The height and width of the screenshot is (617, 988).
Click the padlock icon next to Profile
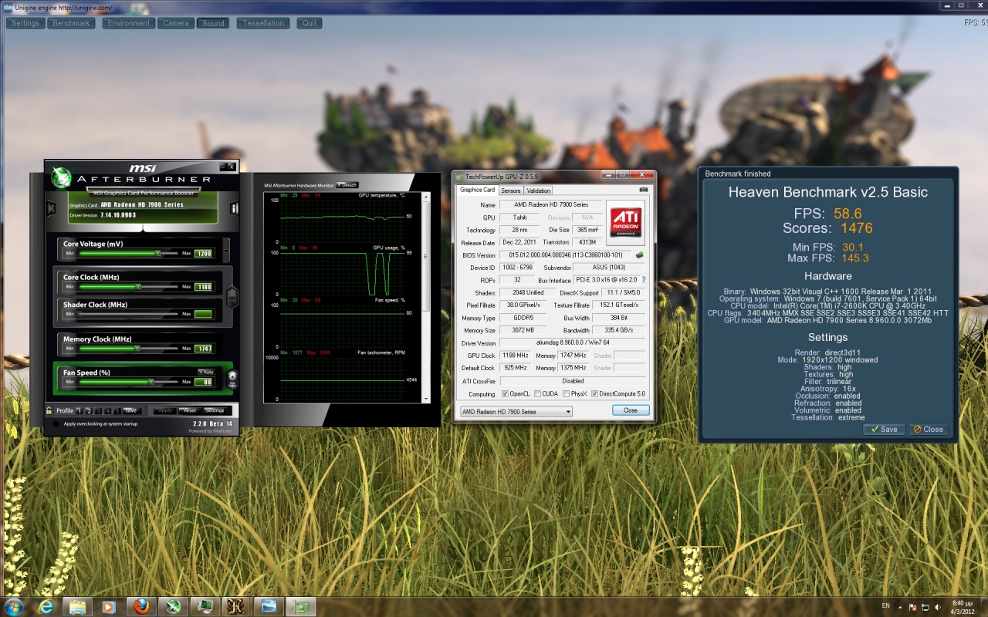[x=49, y=410]
